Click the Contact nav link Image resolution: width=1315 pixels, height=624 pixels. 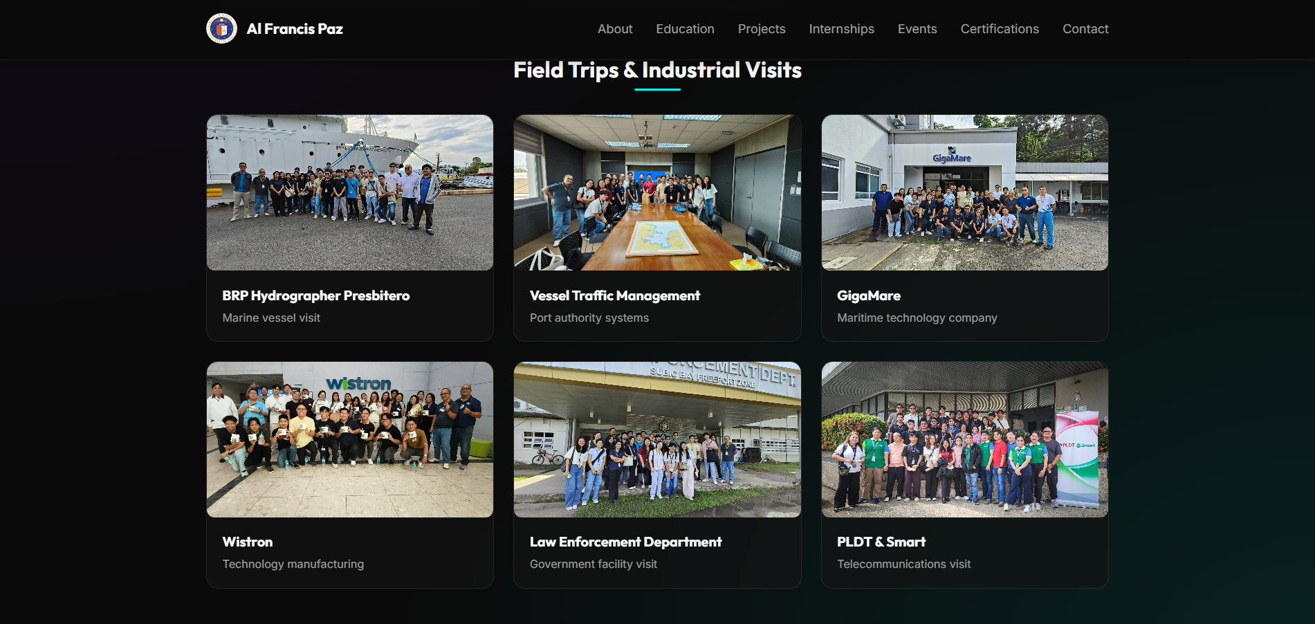click(1085, 29)
